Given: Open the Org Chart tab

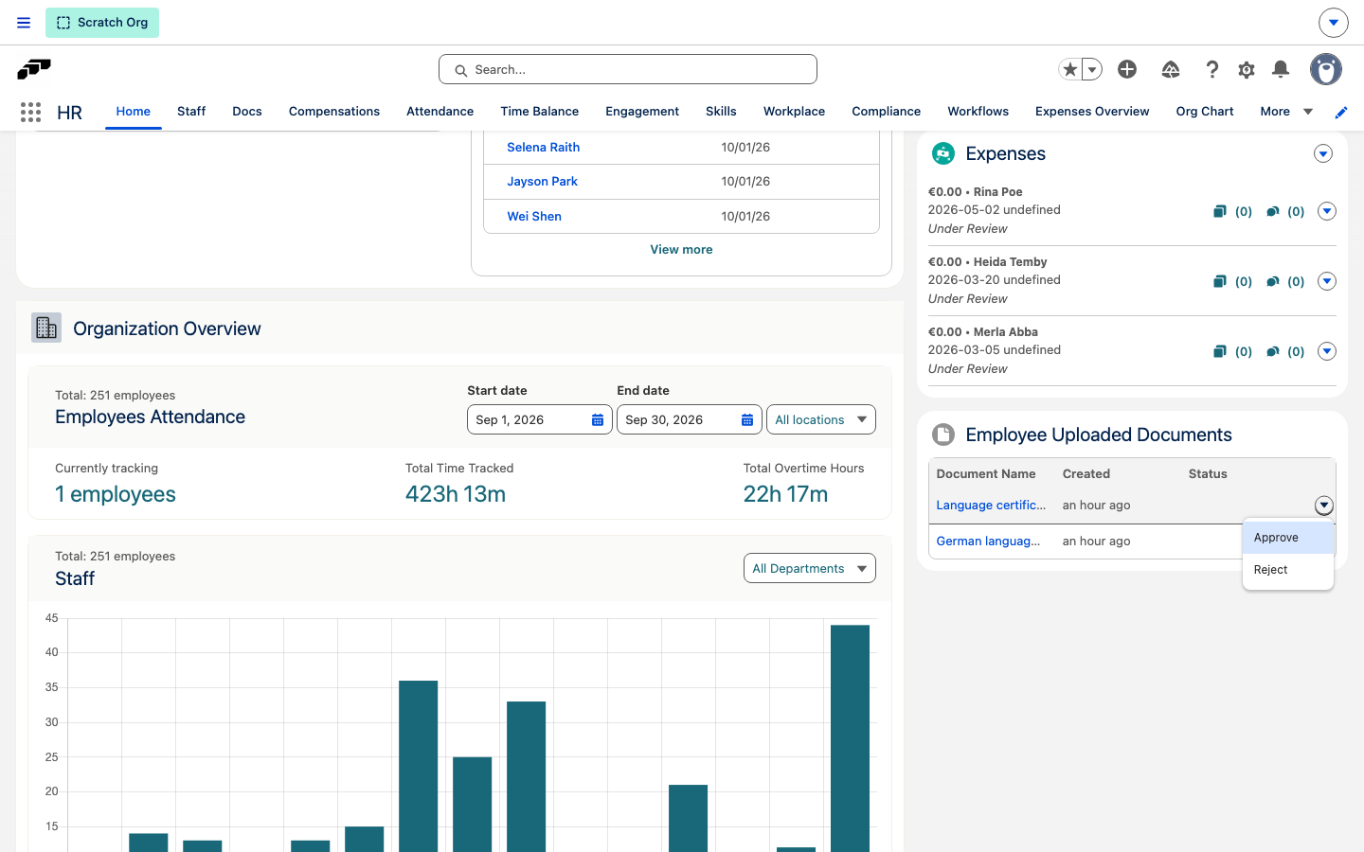Looking at the screenshot, I should click(x=1205, y=112).
